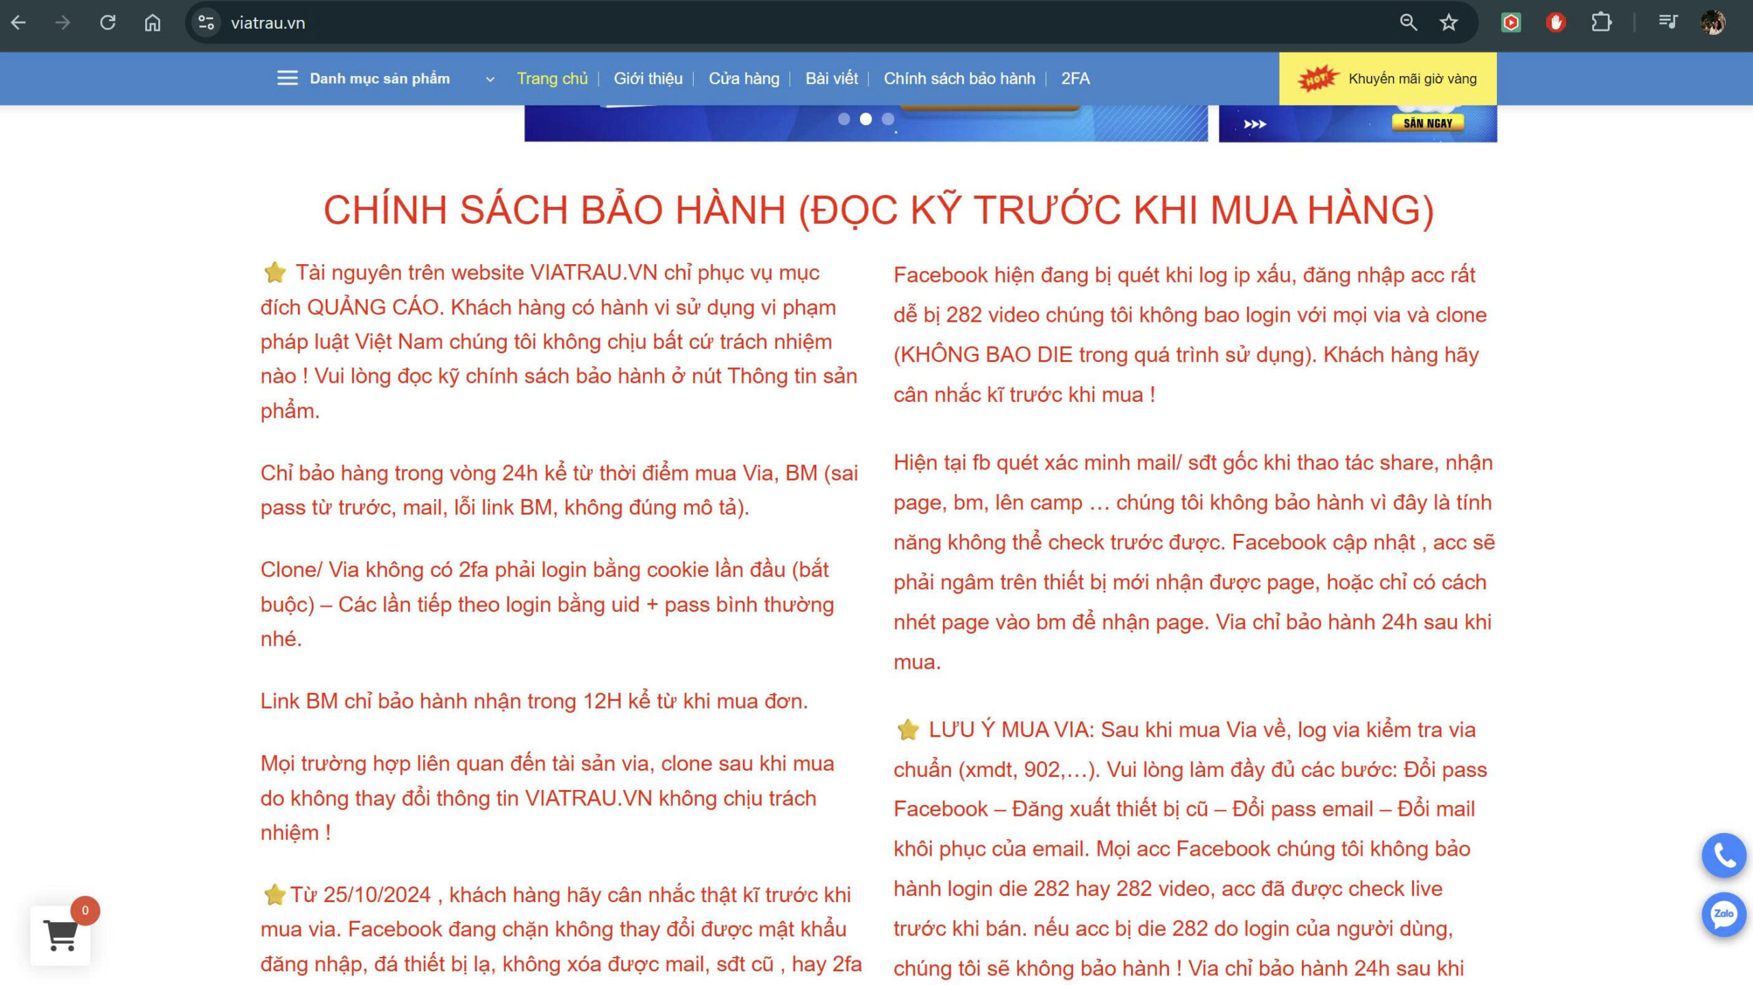The width and height of the screenshot is (1753, 985).
Task: View site information icon in address bar
Action: pos(206,23)
